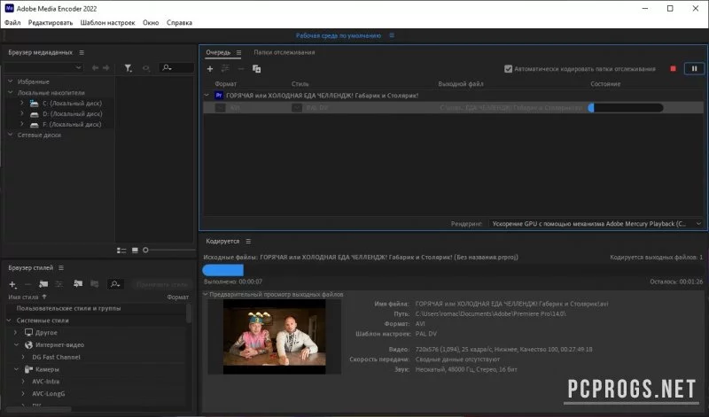
Task: Toggle Автоматически кодировать папки отслеживания checkbox
Action: [508, 69]
